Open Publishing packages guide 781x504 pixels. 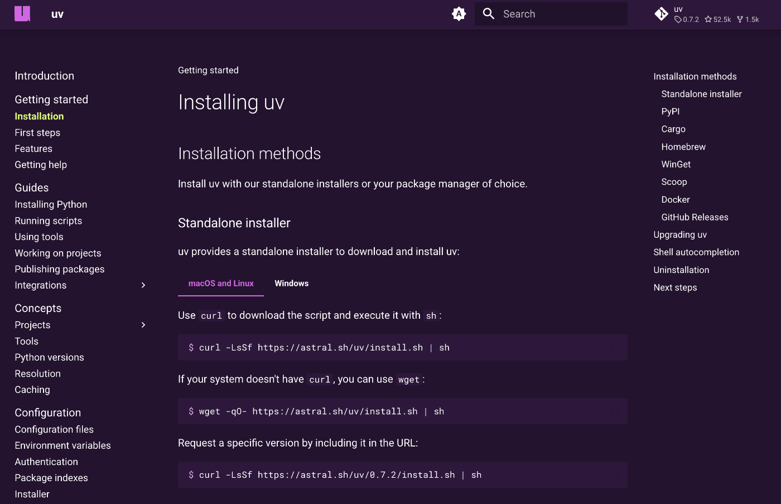[60, 269]
